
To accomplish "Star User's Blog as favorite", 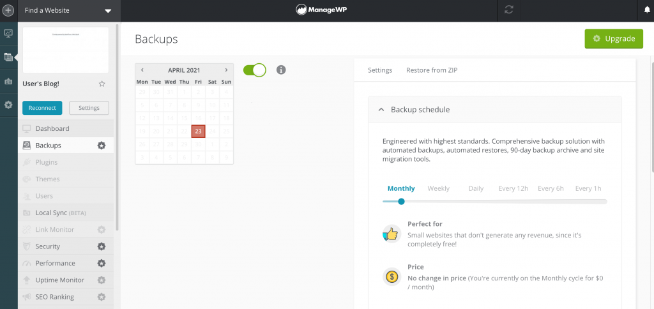I will coord(102,84).
